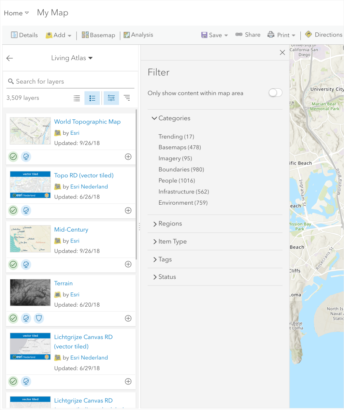
Task: Click the authoritative checkmark on World Topographic Map
Action: tap(13, 157)
